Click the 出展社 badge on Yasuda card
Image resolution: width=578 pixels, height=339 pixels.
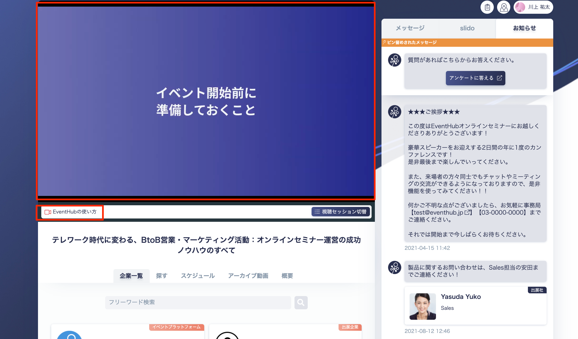(537, 290)
